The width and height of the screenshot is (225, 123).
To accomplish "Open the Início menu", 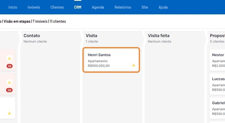I will point(13,7).
